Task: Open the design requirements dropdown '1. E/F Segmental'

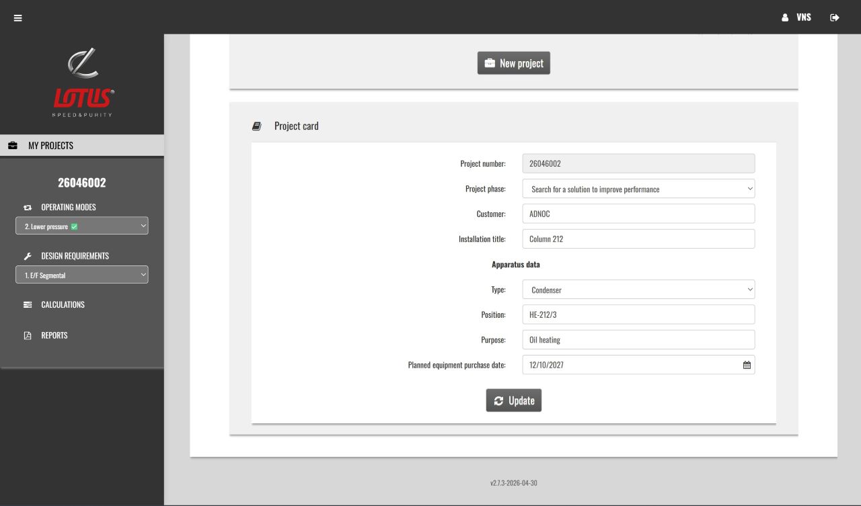Action: pyautogui.click(x=82, y=275)
